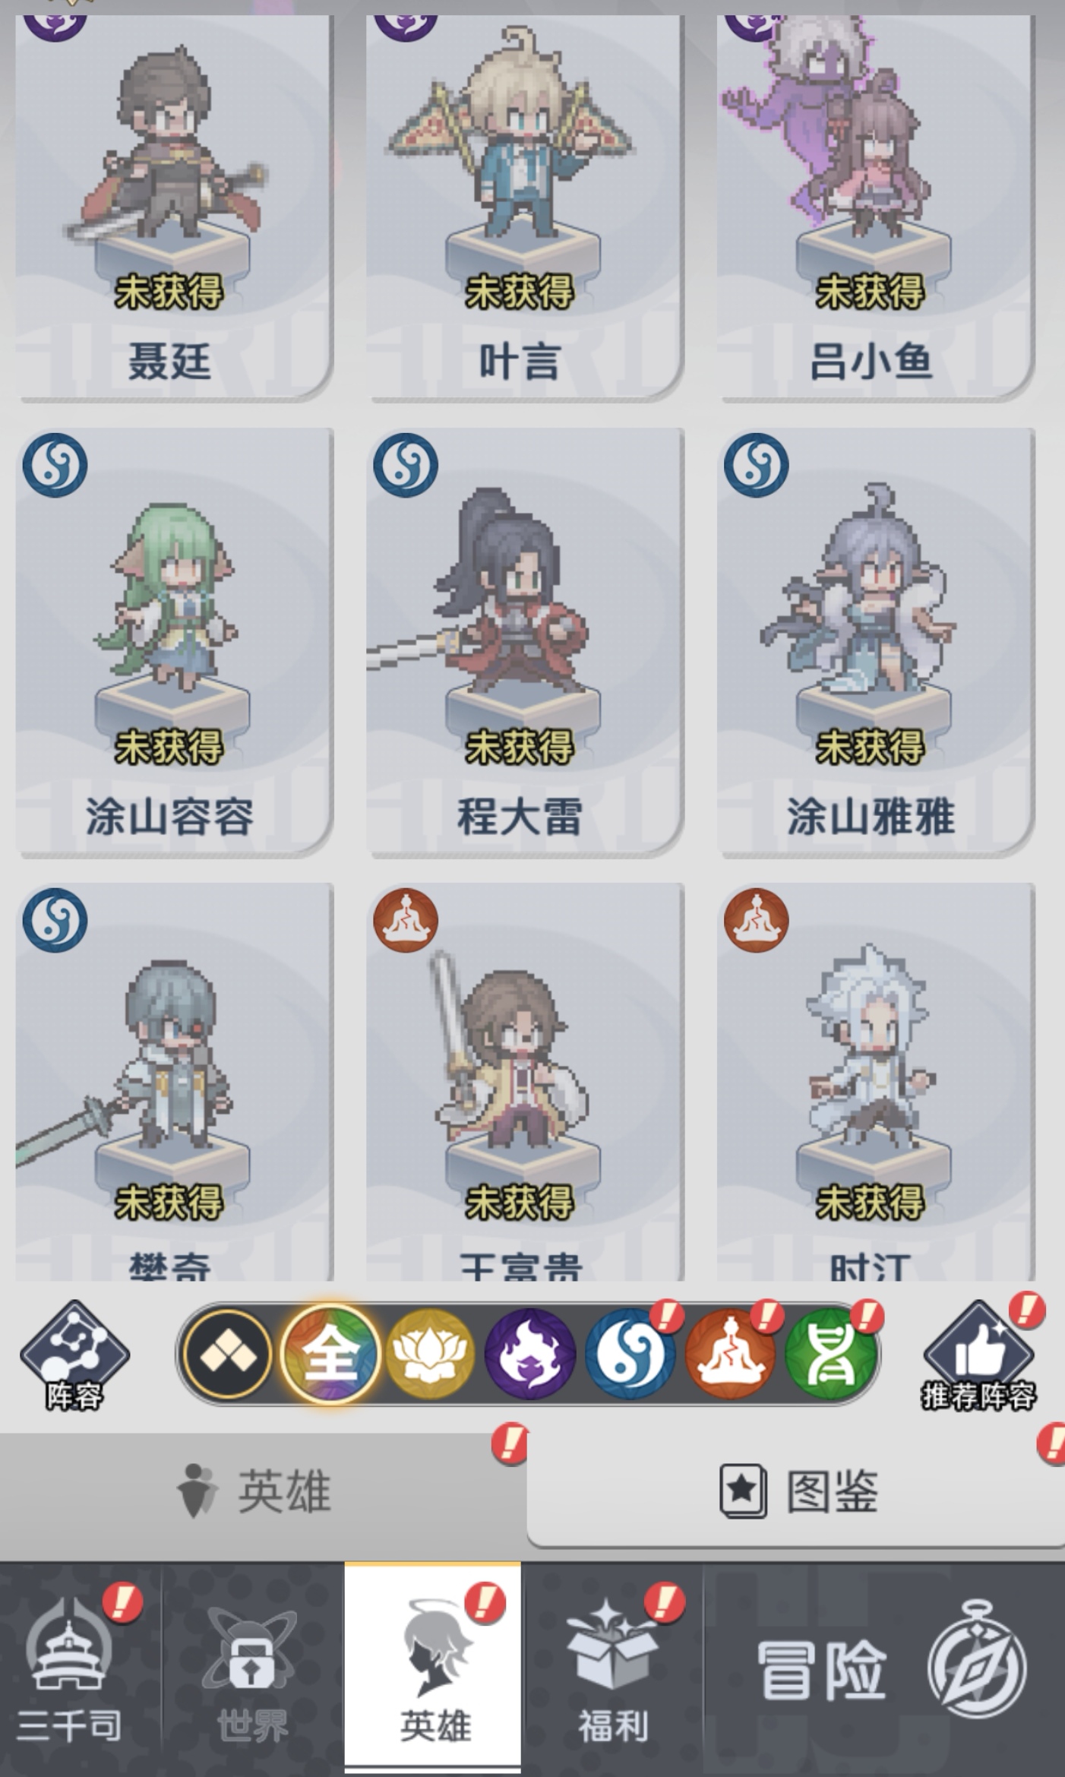Filter heroes by orange meditation faction
Viewport: 1065px width, 1777px height.
point(729,1354)
